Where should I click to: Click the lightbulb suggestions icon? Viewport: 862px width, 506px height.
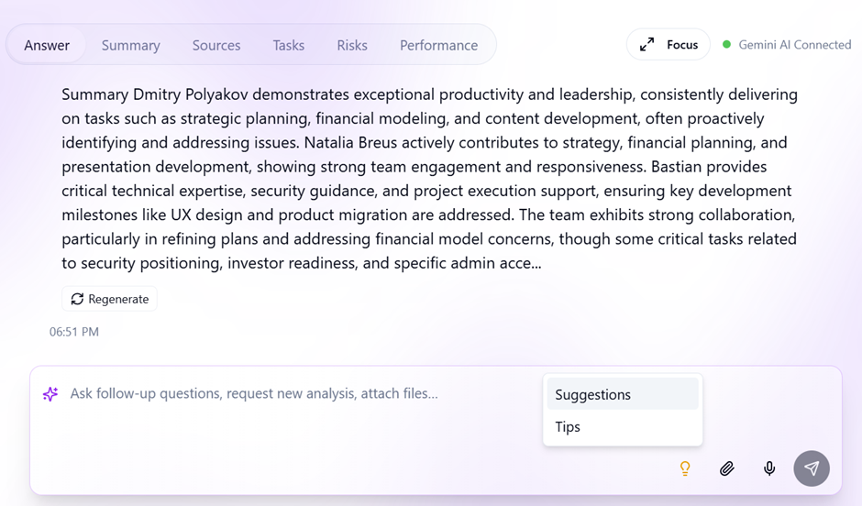tap(685, 468)
